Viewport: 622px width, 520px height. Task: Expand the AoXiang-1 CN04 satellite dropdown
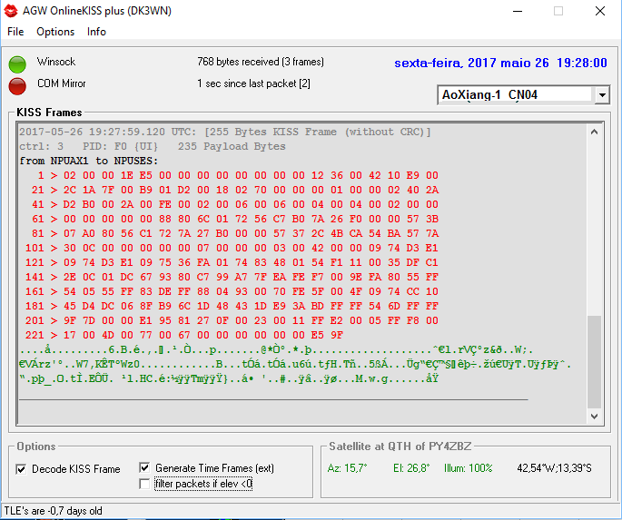point(602,94)
